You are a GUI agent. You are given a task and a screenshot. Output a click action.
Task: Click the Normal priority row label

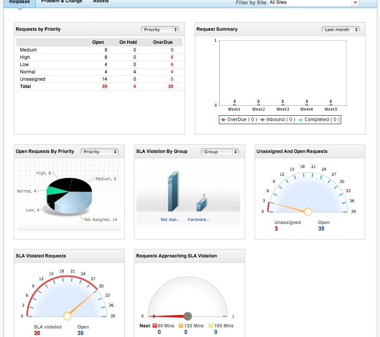click(x=28, y=71)
